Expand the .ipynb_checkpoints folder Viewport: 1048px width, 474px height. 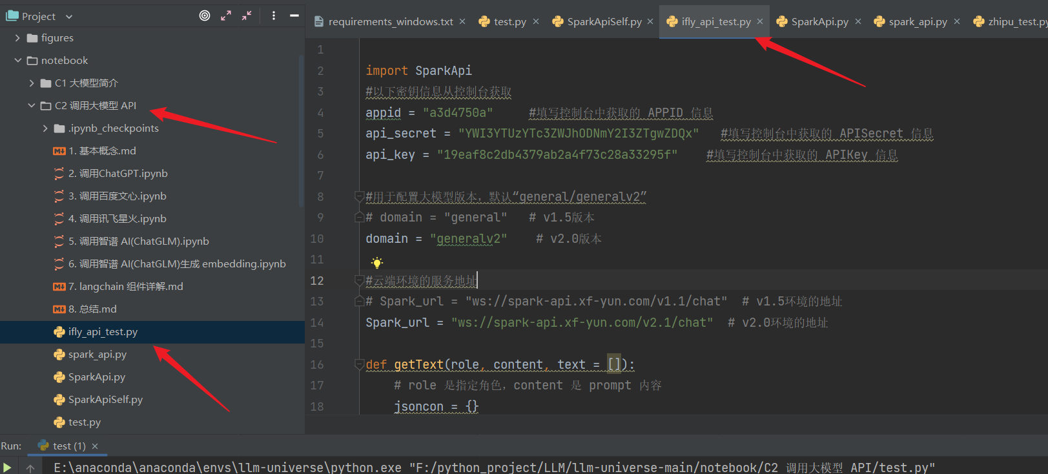[x=45, y=129]
